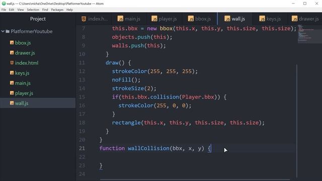
Task: Open drawer.js in the tree view
Action: (x=38, y=53)
